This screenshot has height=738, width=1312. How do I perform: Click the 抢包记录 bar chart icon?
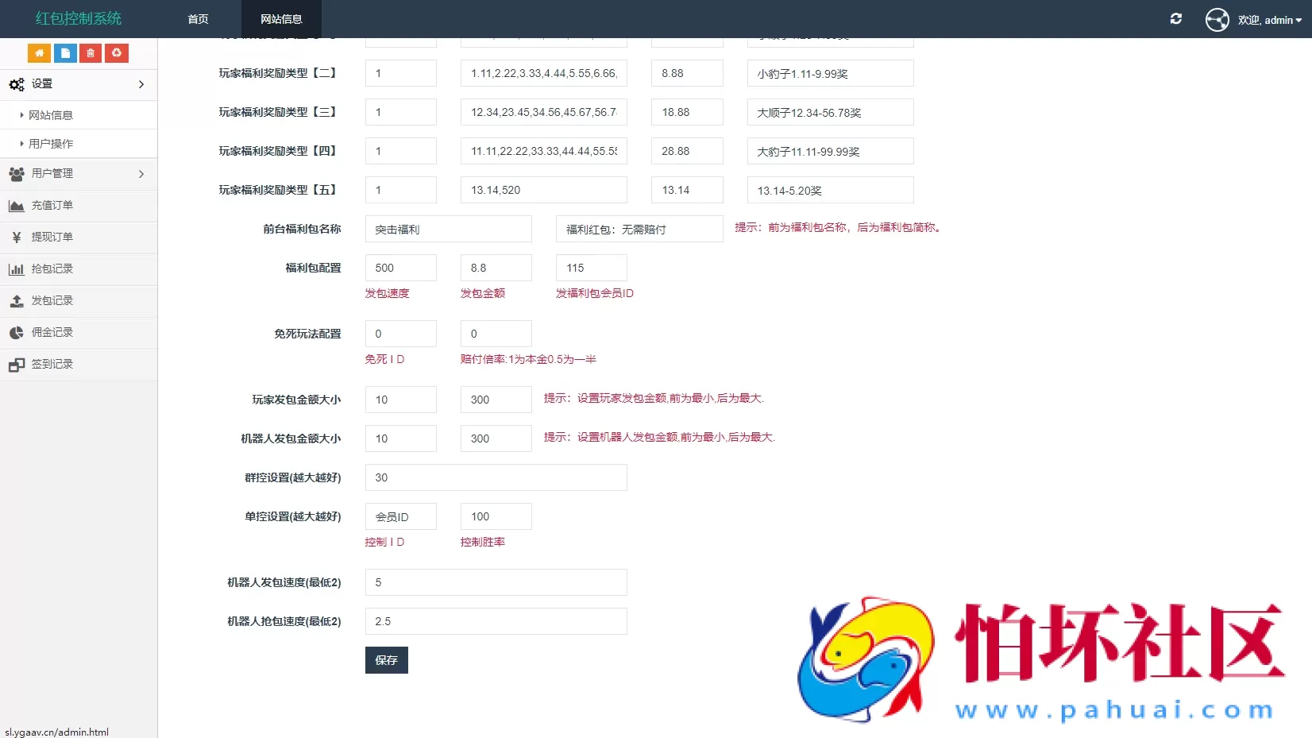tap(17, 269)
